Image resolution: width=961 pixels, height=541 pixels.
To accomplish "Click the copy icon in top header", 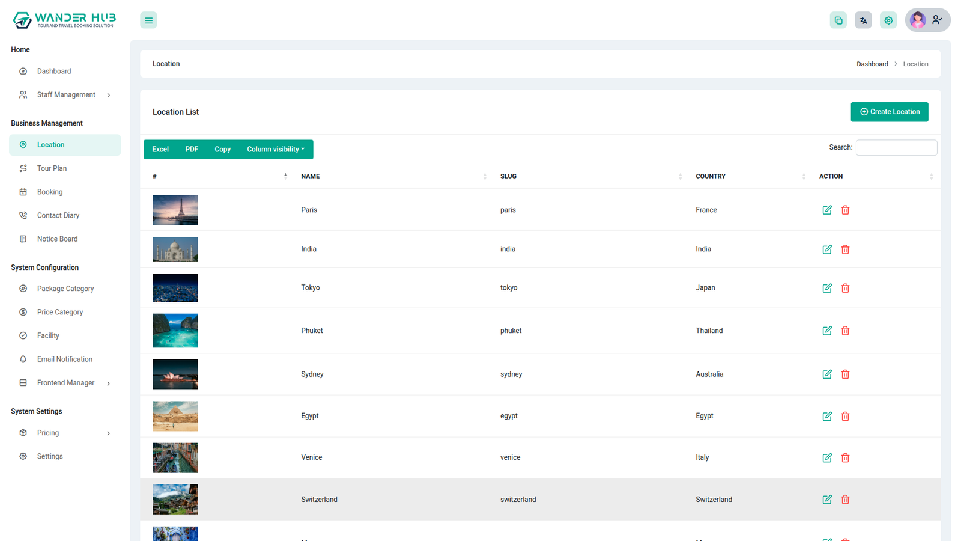I will click(x=838, y=20).
